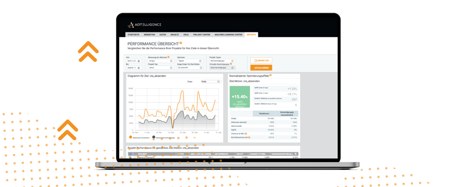Open help icon beside Performance Übersicht title
Screen dimensions: 467x187
pos(181,43)
